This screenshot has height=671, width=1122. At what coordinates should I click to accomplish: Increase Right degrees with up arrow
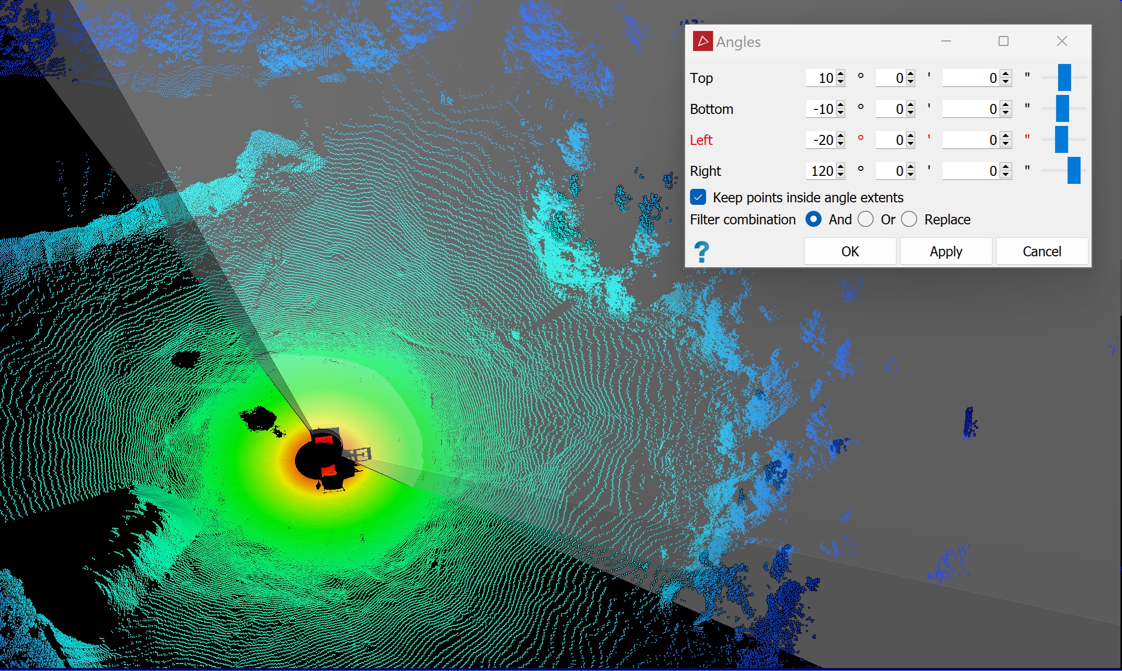(840, 167)
